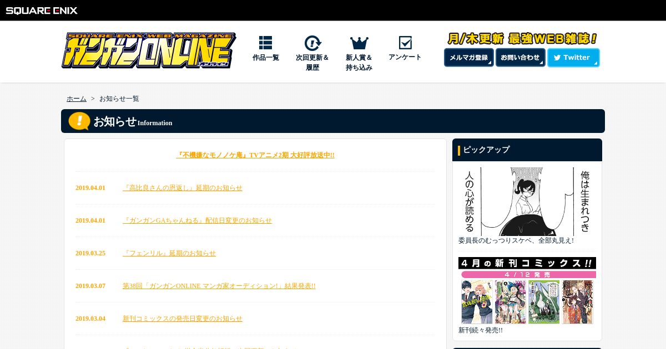Open the Twitter button
Screen dimensions: 666x349
pos(573,58)
